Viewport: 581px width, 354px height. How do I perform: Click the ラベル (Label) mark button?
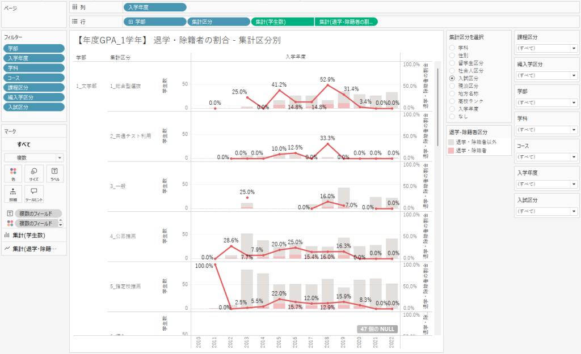point(54,173)
